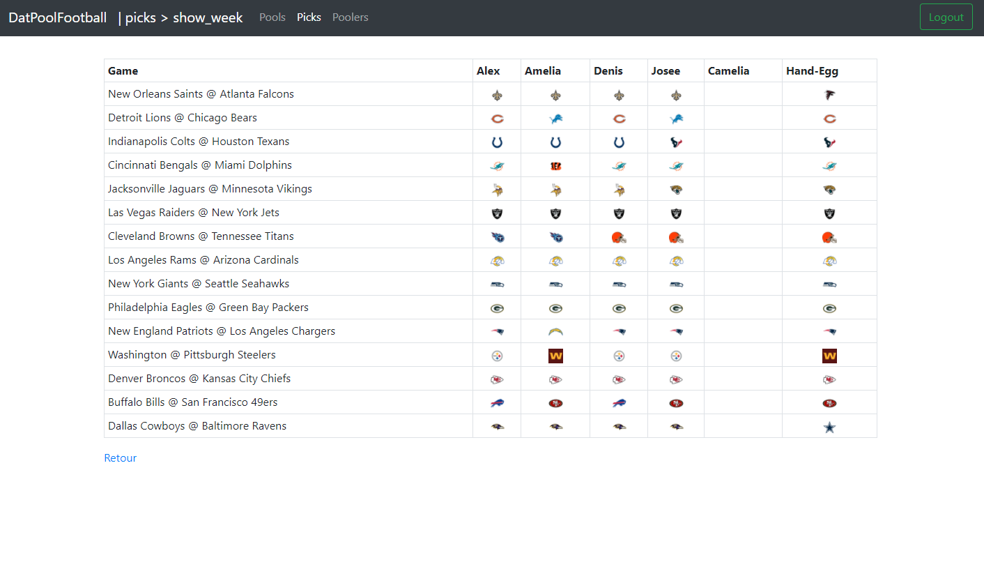Click Hand-Egg's Falcons logo pick
This screenshot has height=583, width=984.
829,94
